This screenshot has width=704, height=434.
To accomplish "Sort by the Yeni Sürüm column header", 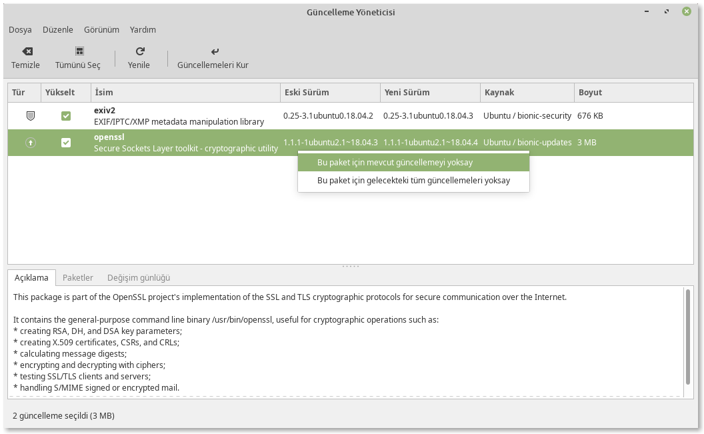I will click(x=430, y=93).
